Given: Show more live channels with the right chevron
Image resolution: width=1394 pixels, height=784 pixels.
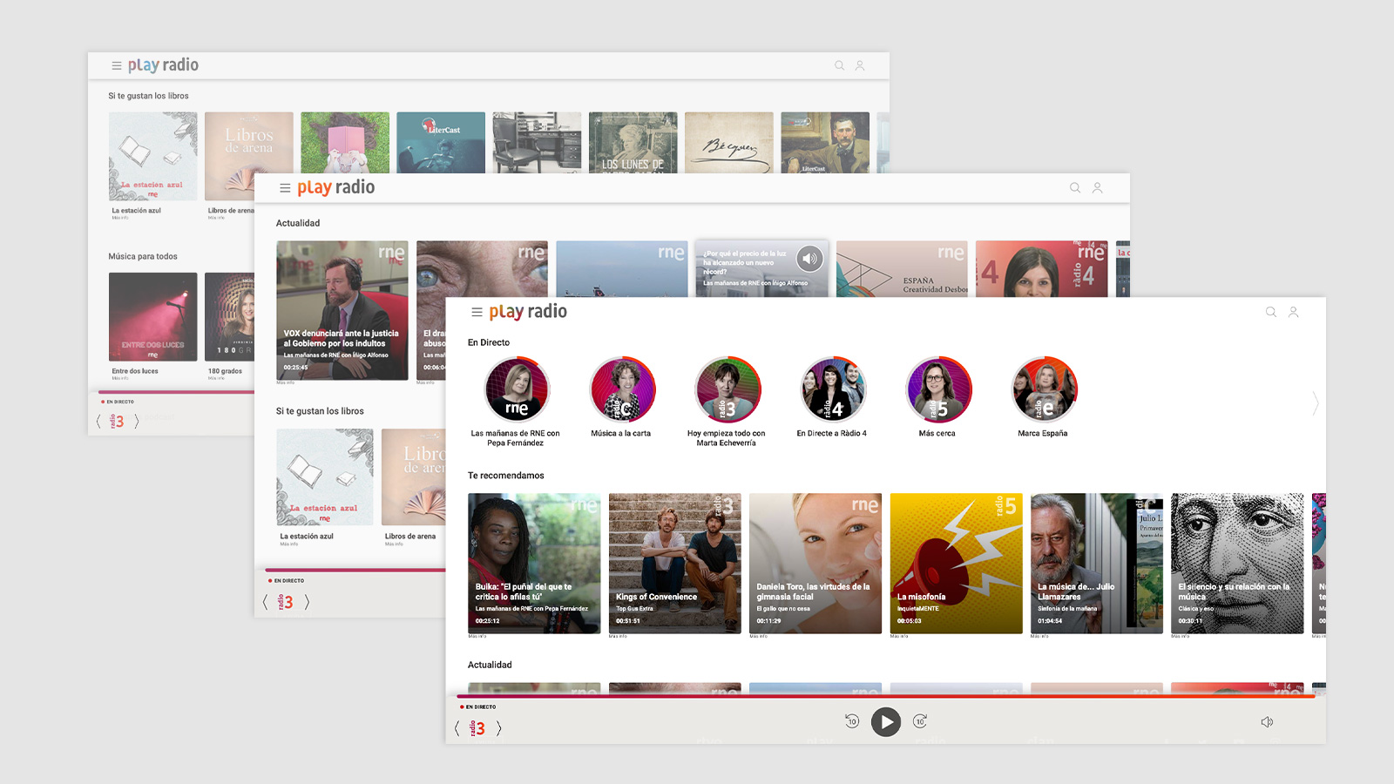Looking at the screenshot, I should coord(1316,404).
